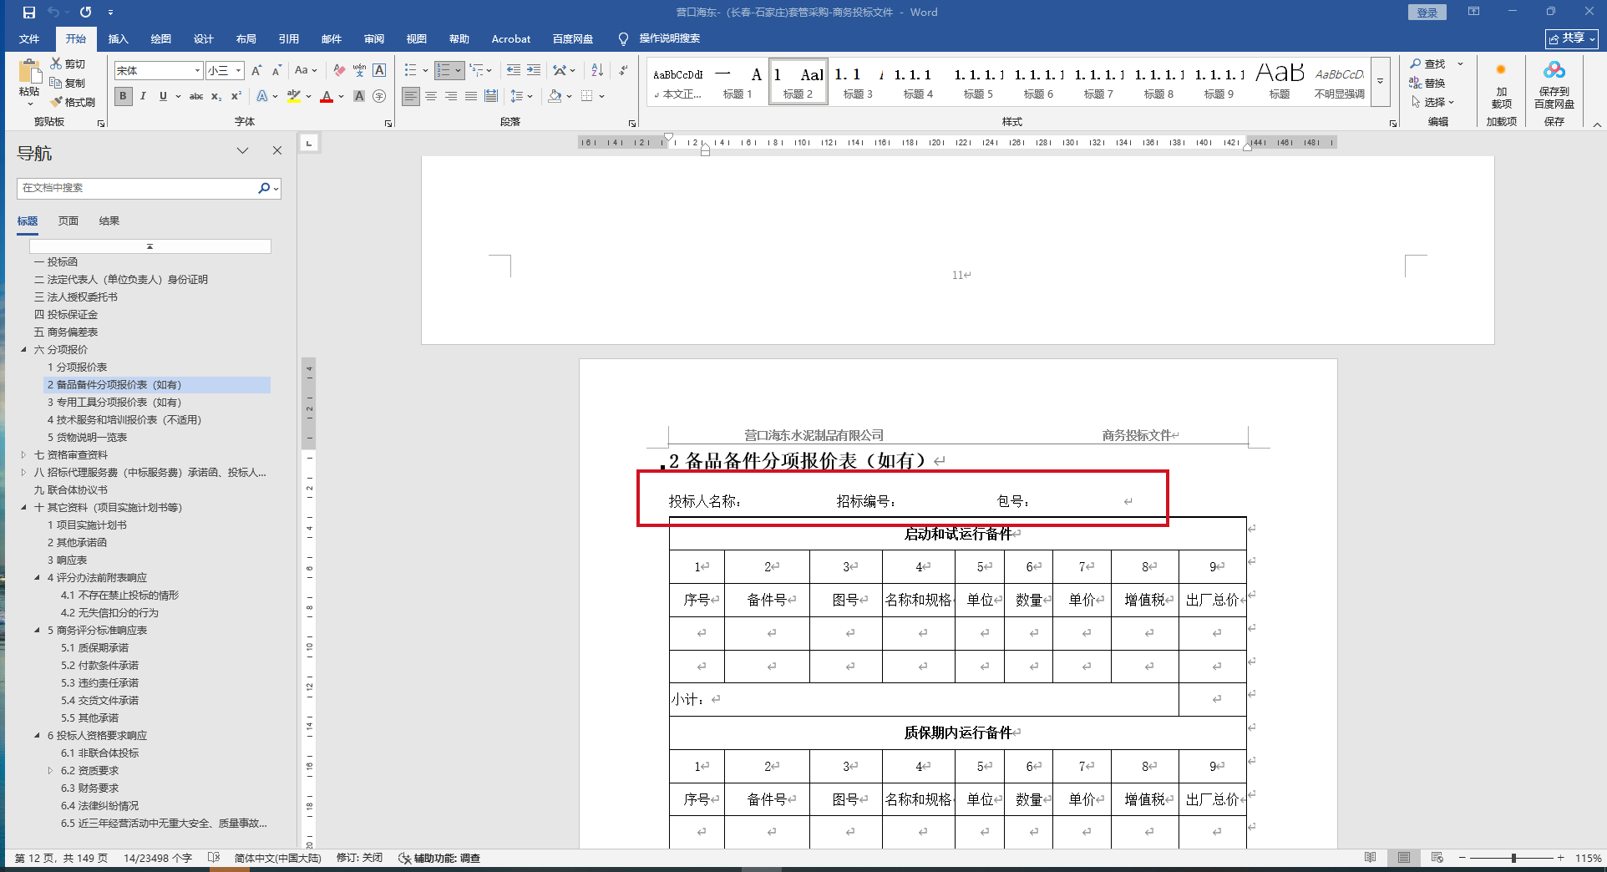
Task: Toggle Italic formatting
Action: [x=143, y=97]
